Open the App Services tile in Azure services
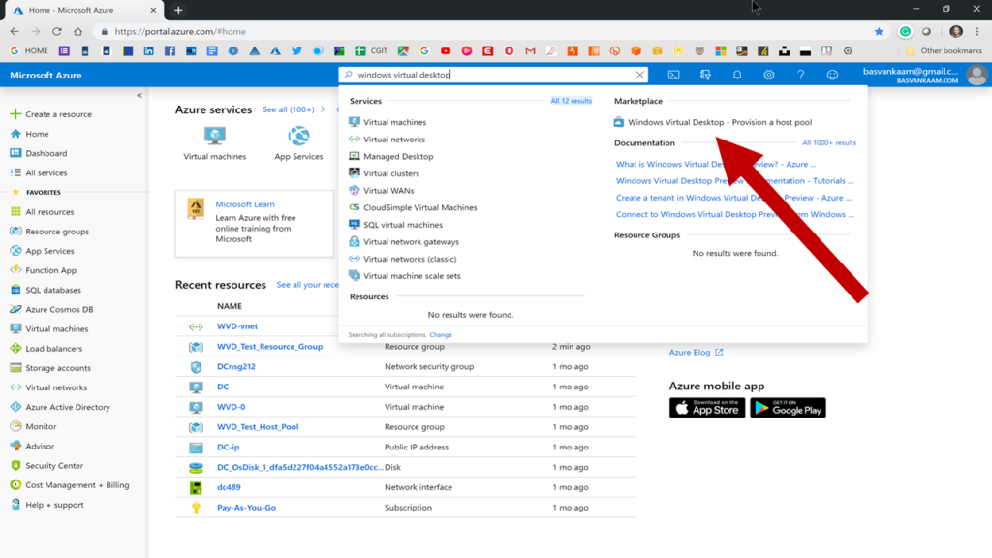992x558 pixels. pos(298,143)
